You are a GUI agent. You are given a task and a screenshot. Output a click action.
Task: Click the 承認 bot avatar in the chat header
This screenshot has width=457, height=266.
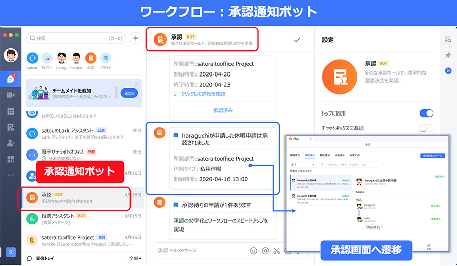pyautogui.click(x=160, y=40)
